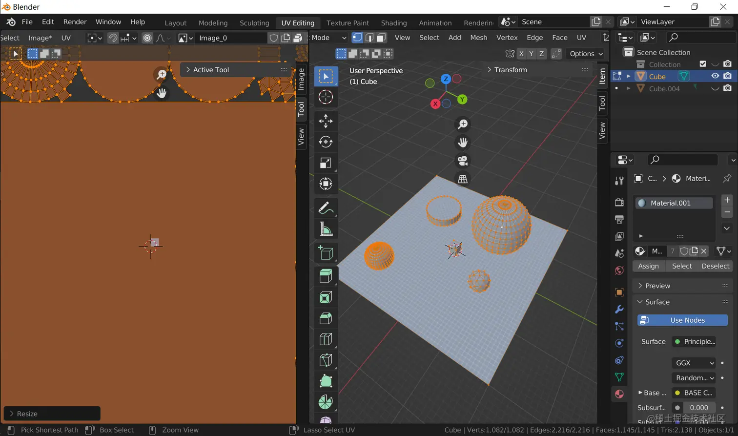Viewport: 738px width, 436px height.
Task: Expand the Preview panel
Action: tap(657, 286)
